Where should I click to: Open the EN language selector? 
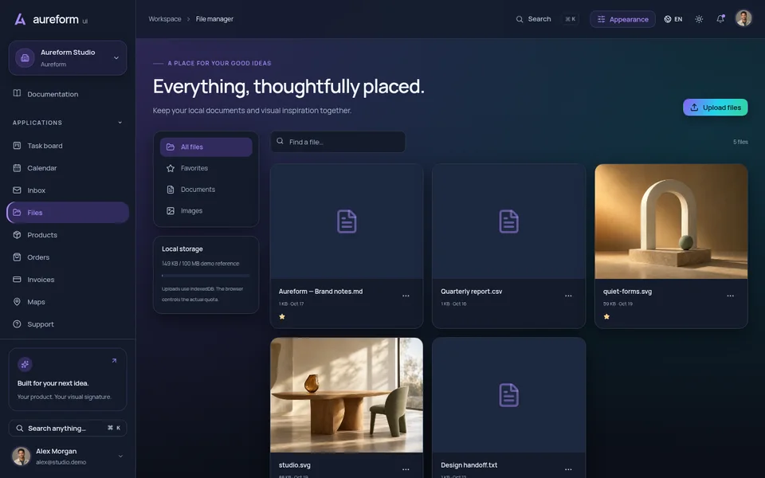point(673,19)
